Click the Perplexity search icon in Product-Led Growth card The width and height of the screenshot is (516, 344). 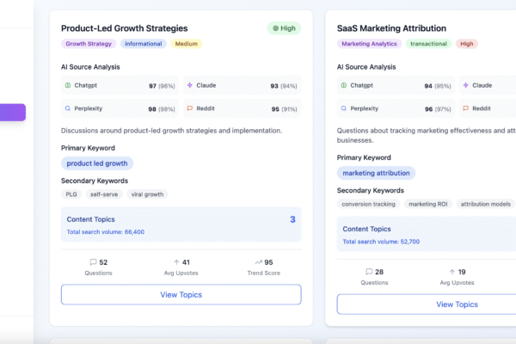point(68,108)
